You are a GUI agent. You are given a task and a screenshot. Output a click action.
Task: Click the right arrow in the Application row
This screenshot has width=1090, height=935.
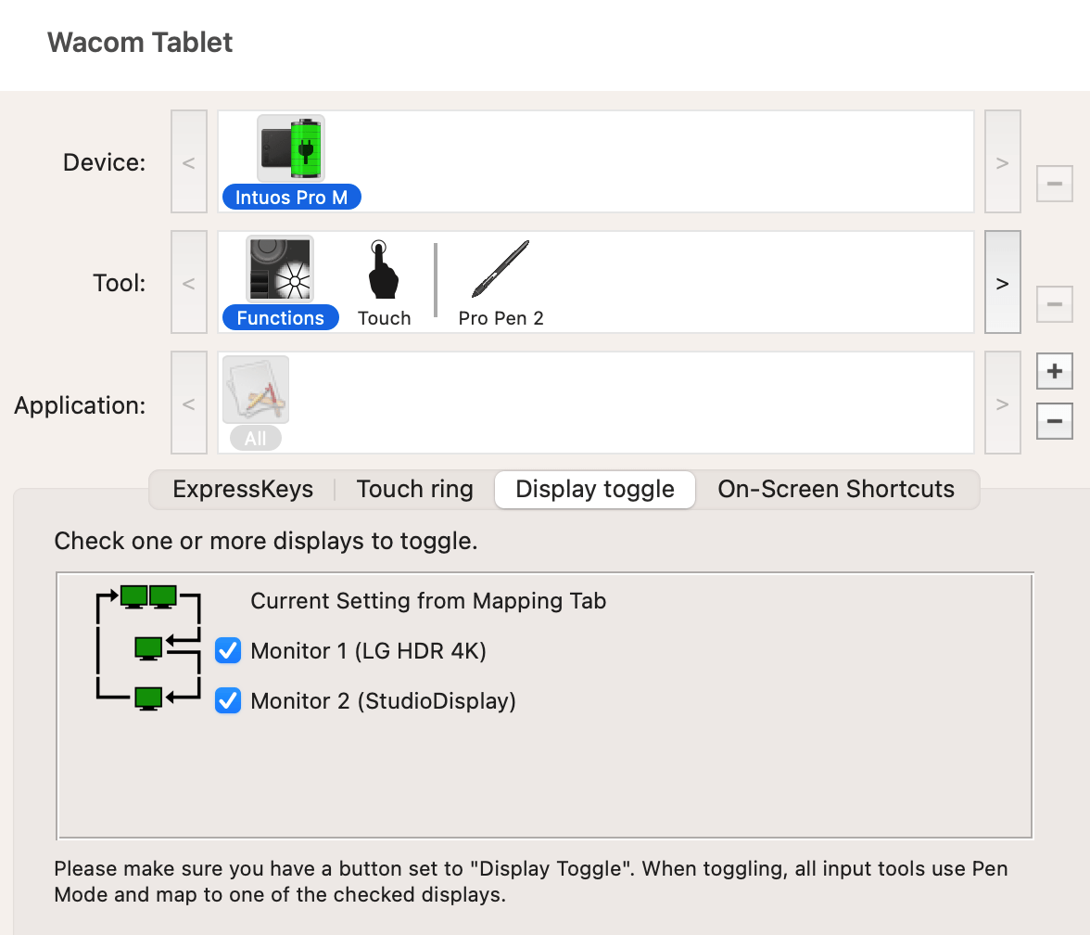[x=1003, y=403]
